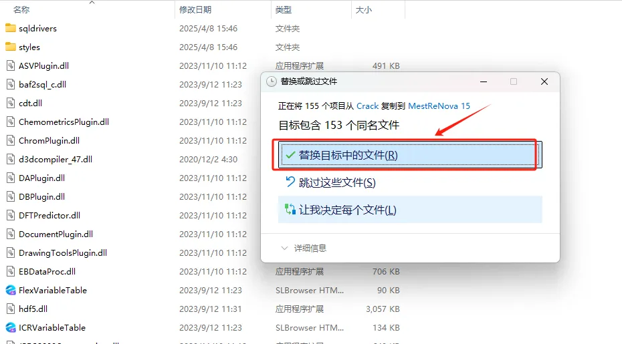
Task: Click the sqldrivers folder icon
Action: click(11, 29)
